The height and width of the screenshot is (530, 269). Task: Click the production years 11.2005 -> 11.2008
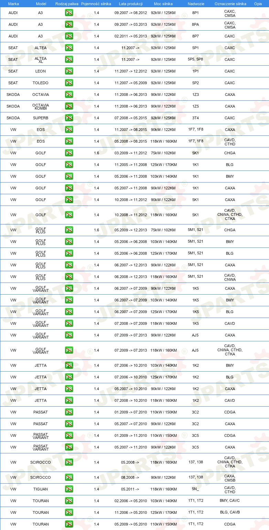pyautogui.click(x=131, y=165)
